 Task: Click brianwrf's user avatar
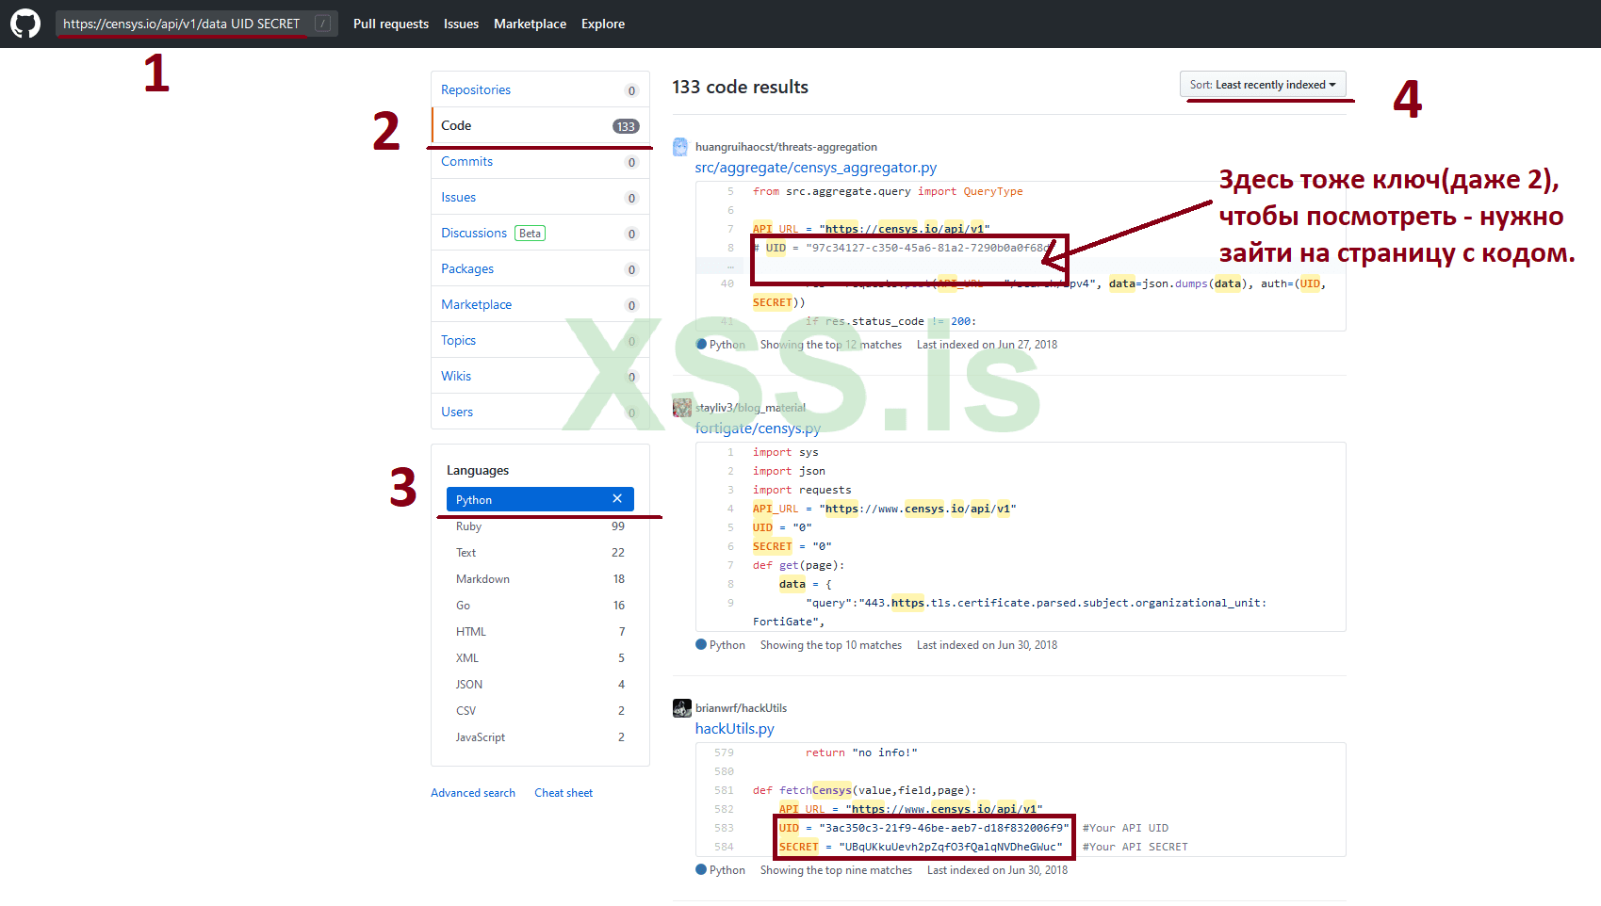point(682,707)
